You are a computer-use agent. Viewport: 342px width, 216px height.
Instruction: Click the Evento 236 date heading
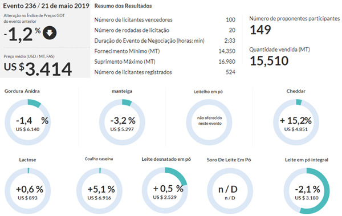[x=46, y=6]
